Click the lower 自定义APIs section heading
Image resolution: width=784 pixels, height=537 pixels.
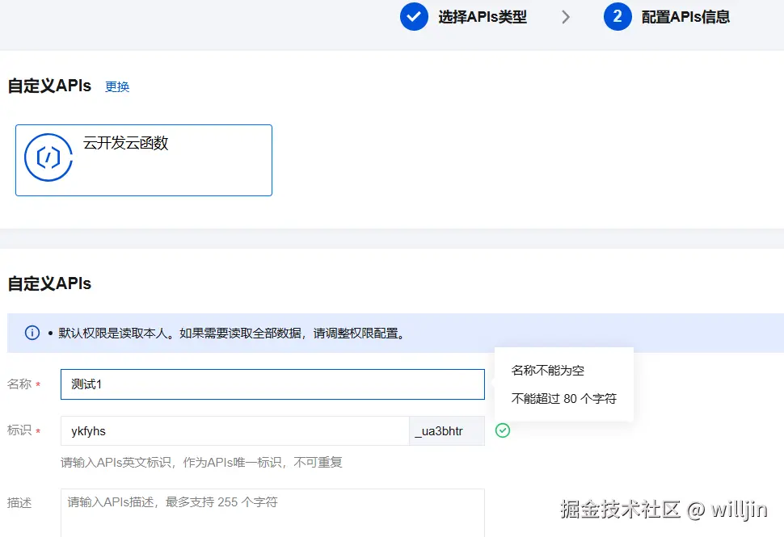49,283
